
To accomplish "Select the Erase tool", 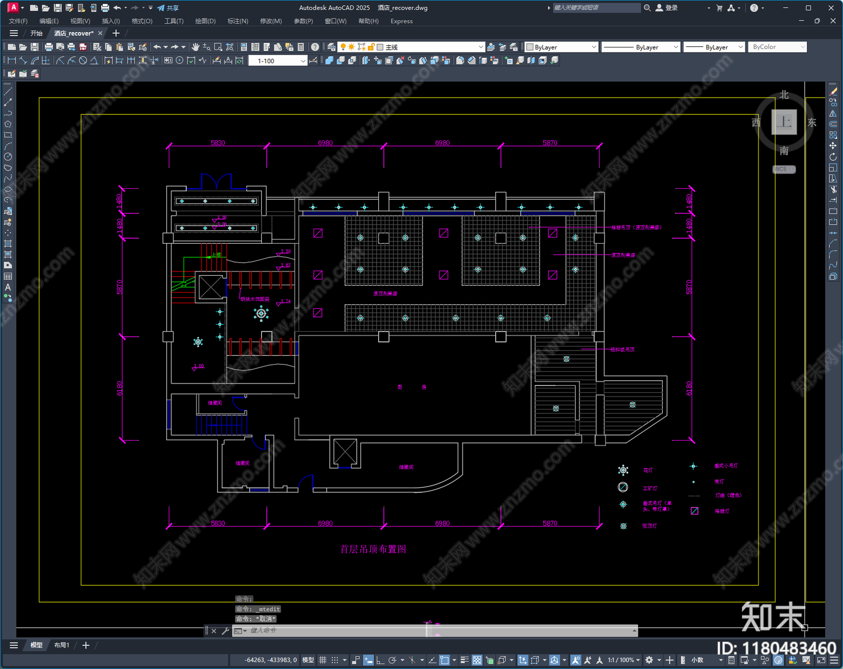I will coord(833,92).
